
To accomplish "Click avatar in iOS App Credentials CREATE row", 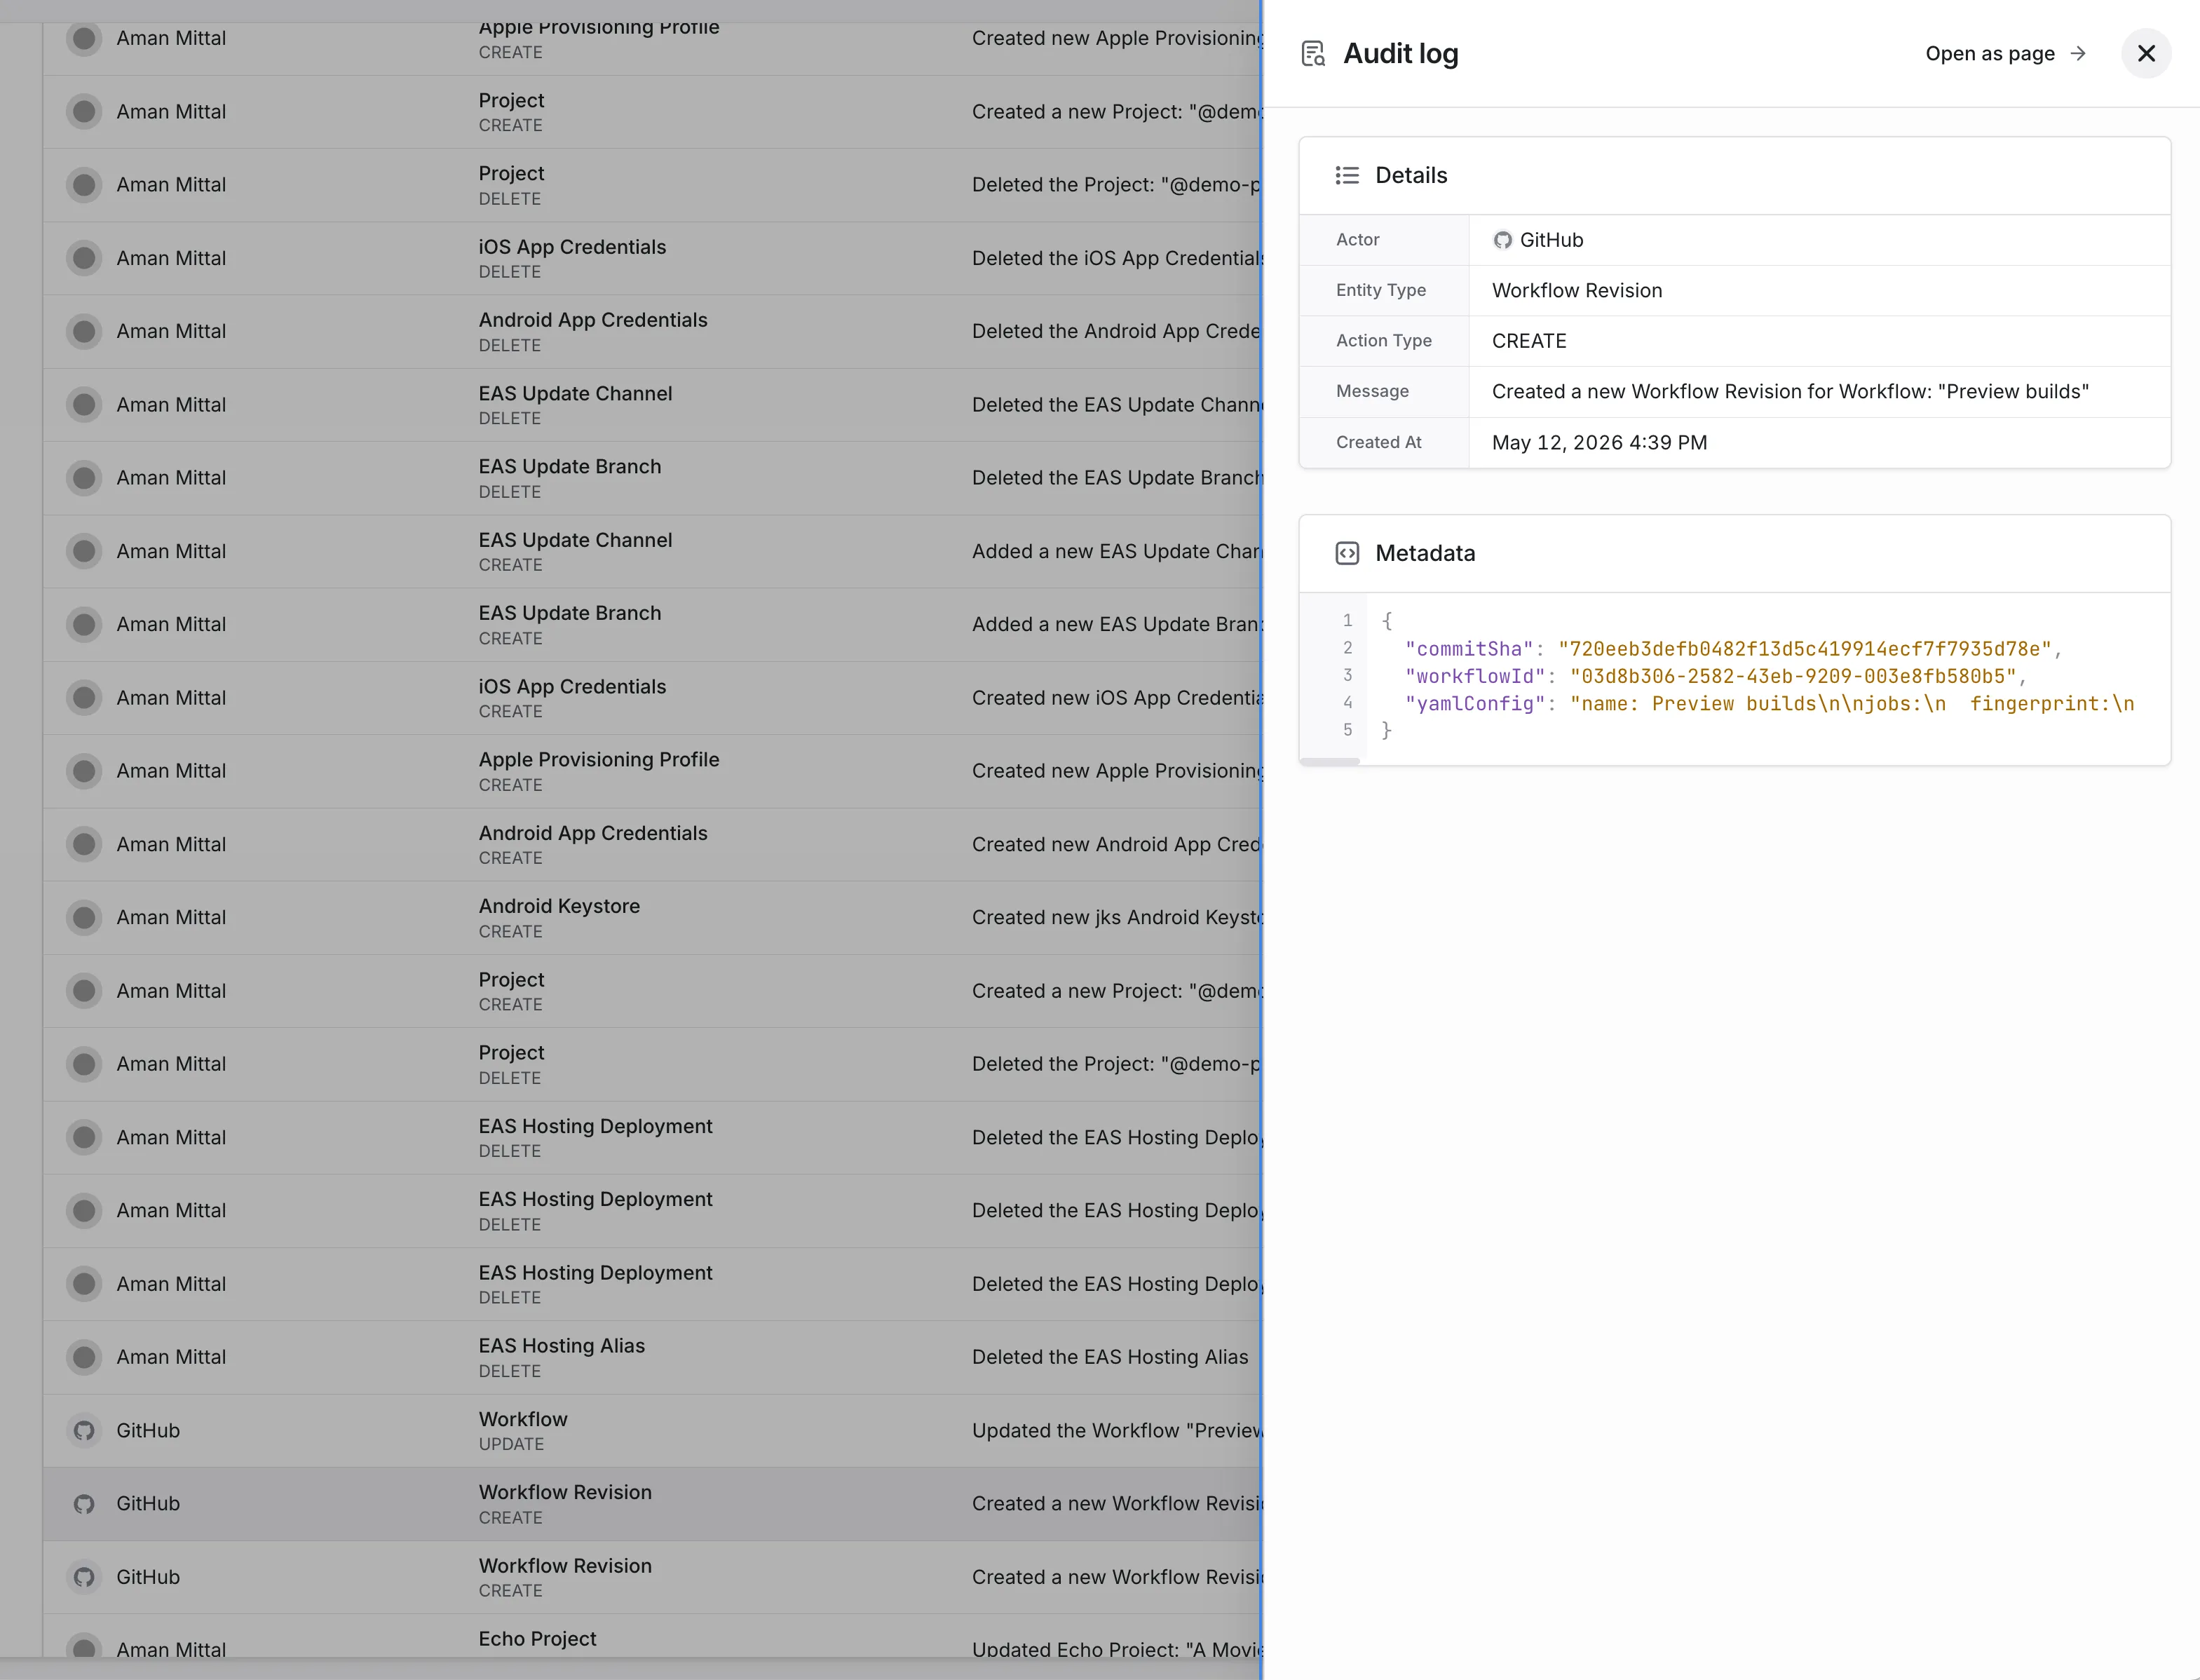I will point(84,697).
